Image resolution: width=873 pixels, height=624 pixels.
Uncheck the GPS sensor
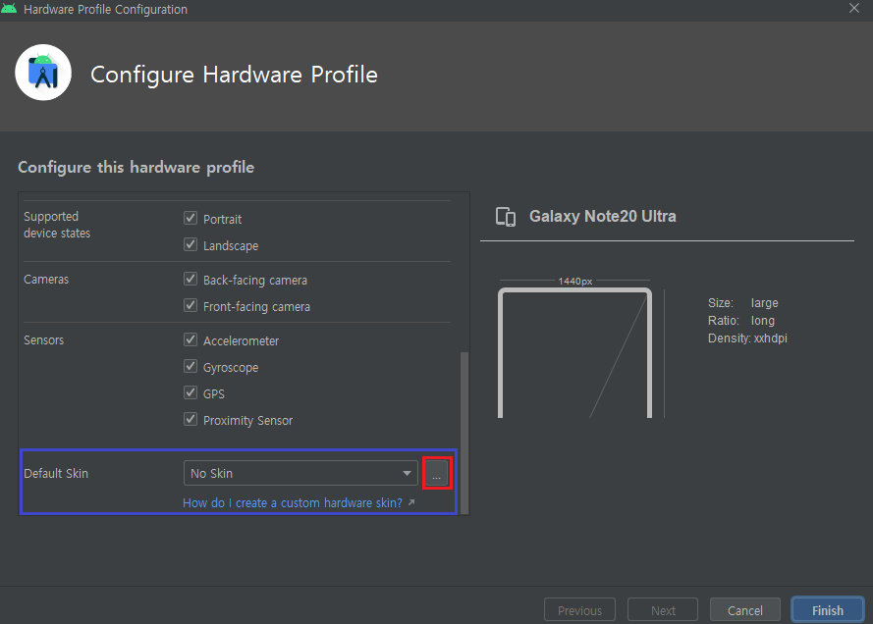click(191, 392)
